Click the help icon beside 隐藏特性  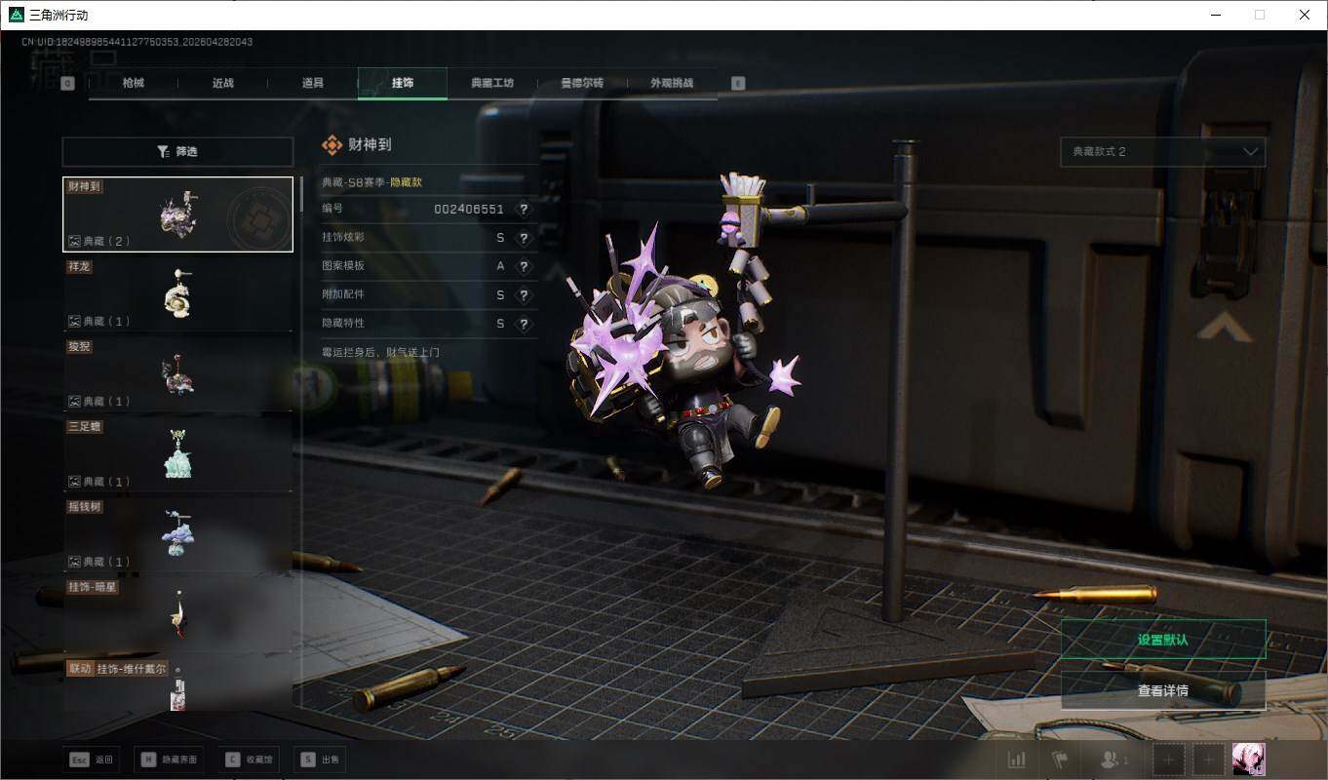point(525,324)
